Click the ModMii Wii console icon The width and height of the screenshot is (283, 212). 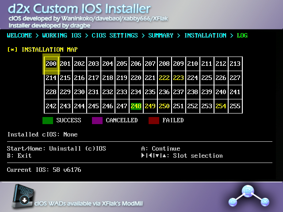coord(23,196)
